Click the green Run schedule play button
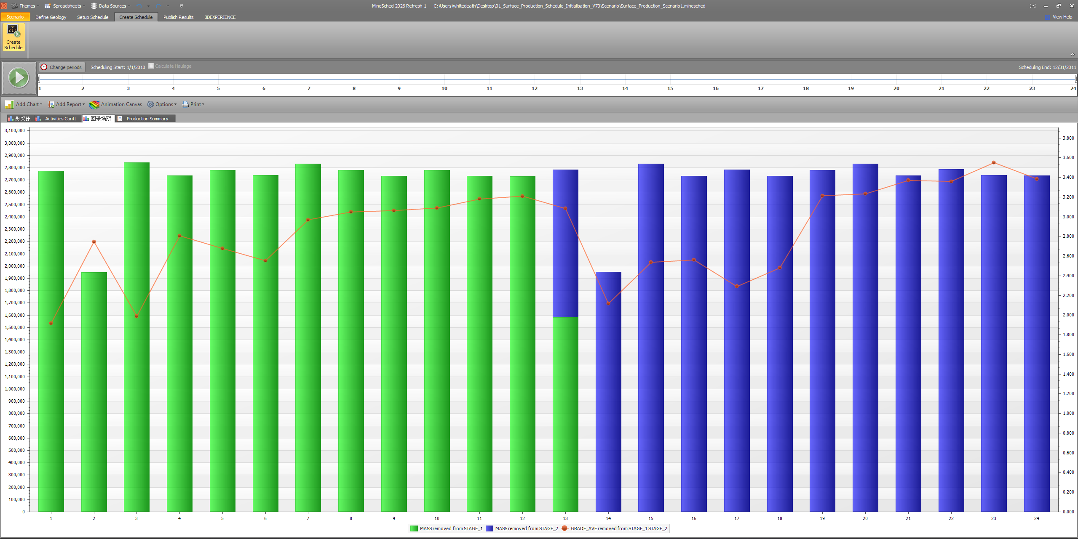Image resolution: width=1078 pixels, height=539 pixels. 19,78
